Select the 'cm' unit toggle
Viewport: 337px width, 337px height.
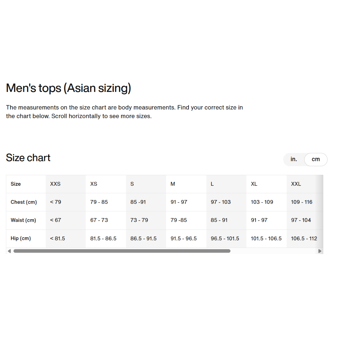pyautogui.click(x=316, y=159)
